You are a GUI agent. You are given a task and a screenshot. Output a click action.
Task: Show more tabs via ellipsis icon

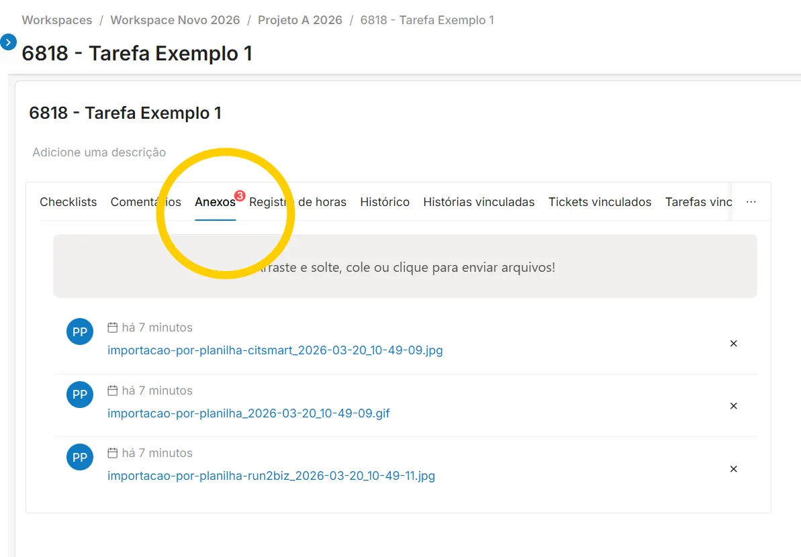[751, 202]
